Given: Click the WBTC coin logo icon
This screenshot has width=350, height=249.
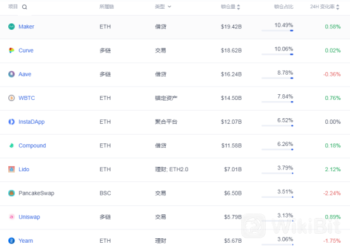Looking at the screenshot, I should click(11, 98).
